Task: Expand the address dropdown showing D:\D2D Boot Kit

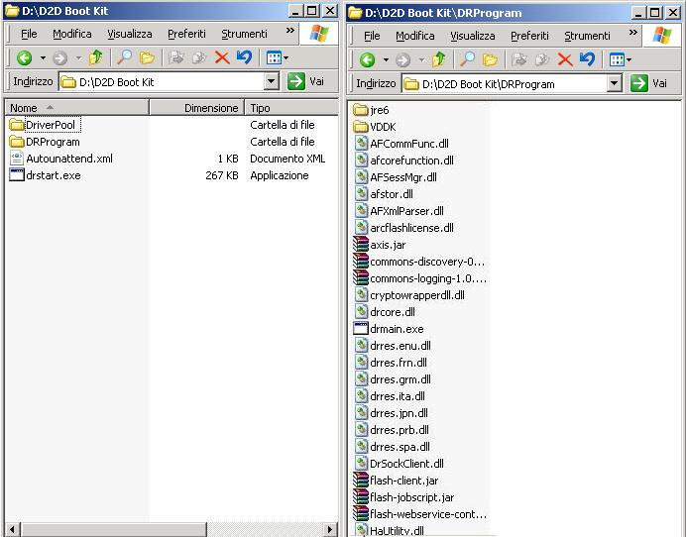Action: tap(272, 82)
